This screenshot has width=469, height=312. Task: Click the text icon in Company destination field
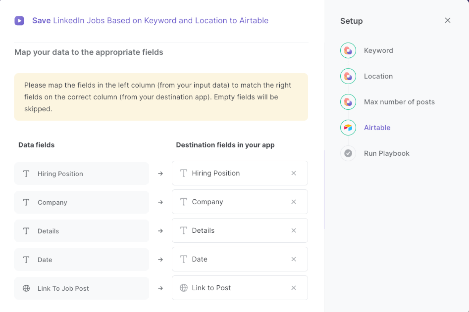point(184,202)
